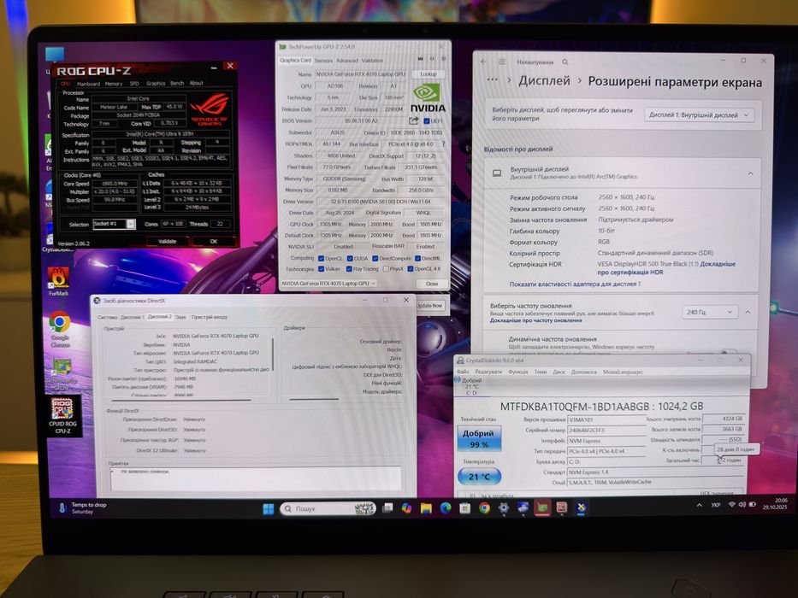Click the Settings gear taskbar icon

coord(503,508)
